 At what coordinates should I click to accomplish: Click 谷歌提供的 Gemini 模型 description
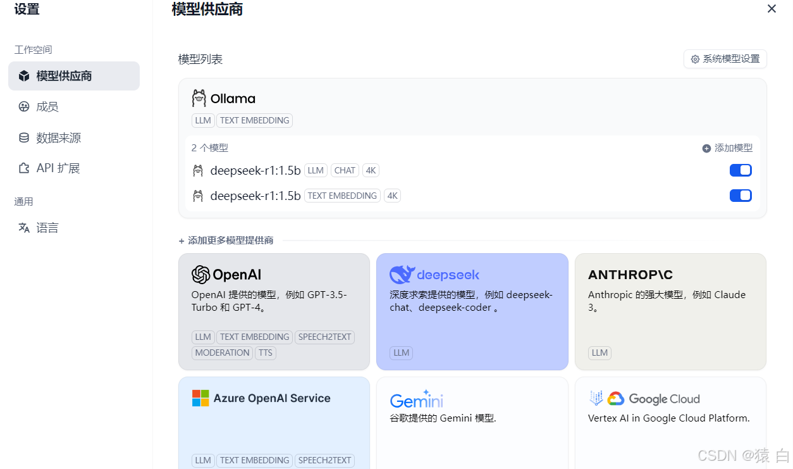pyautogui.click(x=443, y=418)
